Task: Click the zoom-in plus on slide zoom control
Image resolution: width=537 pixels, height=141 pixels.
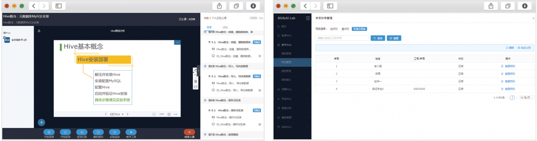Action: [x=169, y=114]
